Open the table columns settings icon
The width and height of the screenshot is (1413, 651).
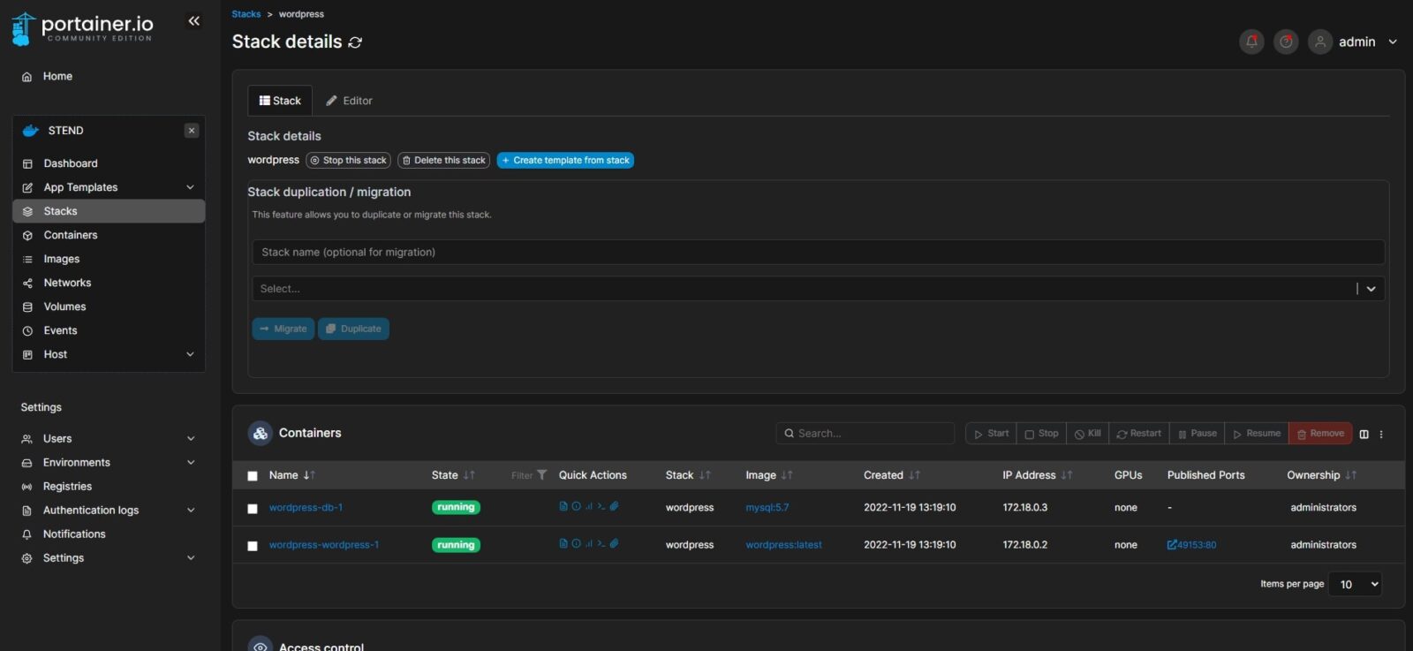[x=1364, y=434]
